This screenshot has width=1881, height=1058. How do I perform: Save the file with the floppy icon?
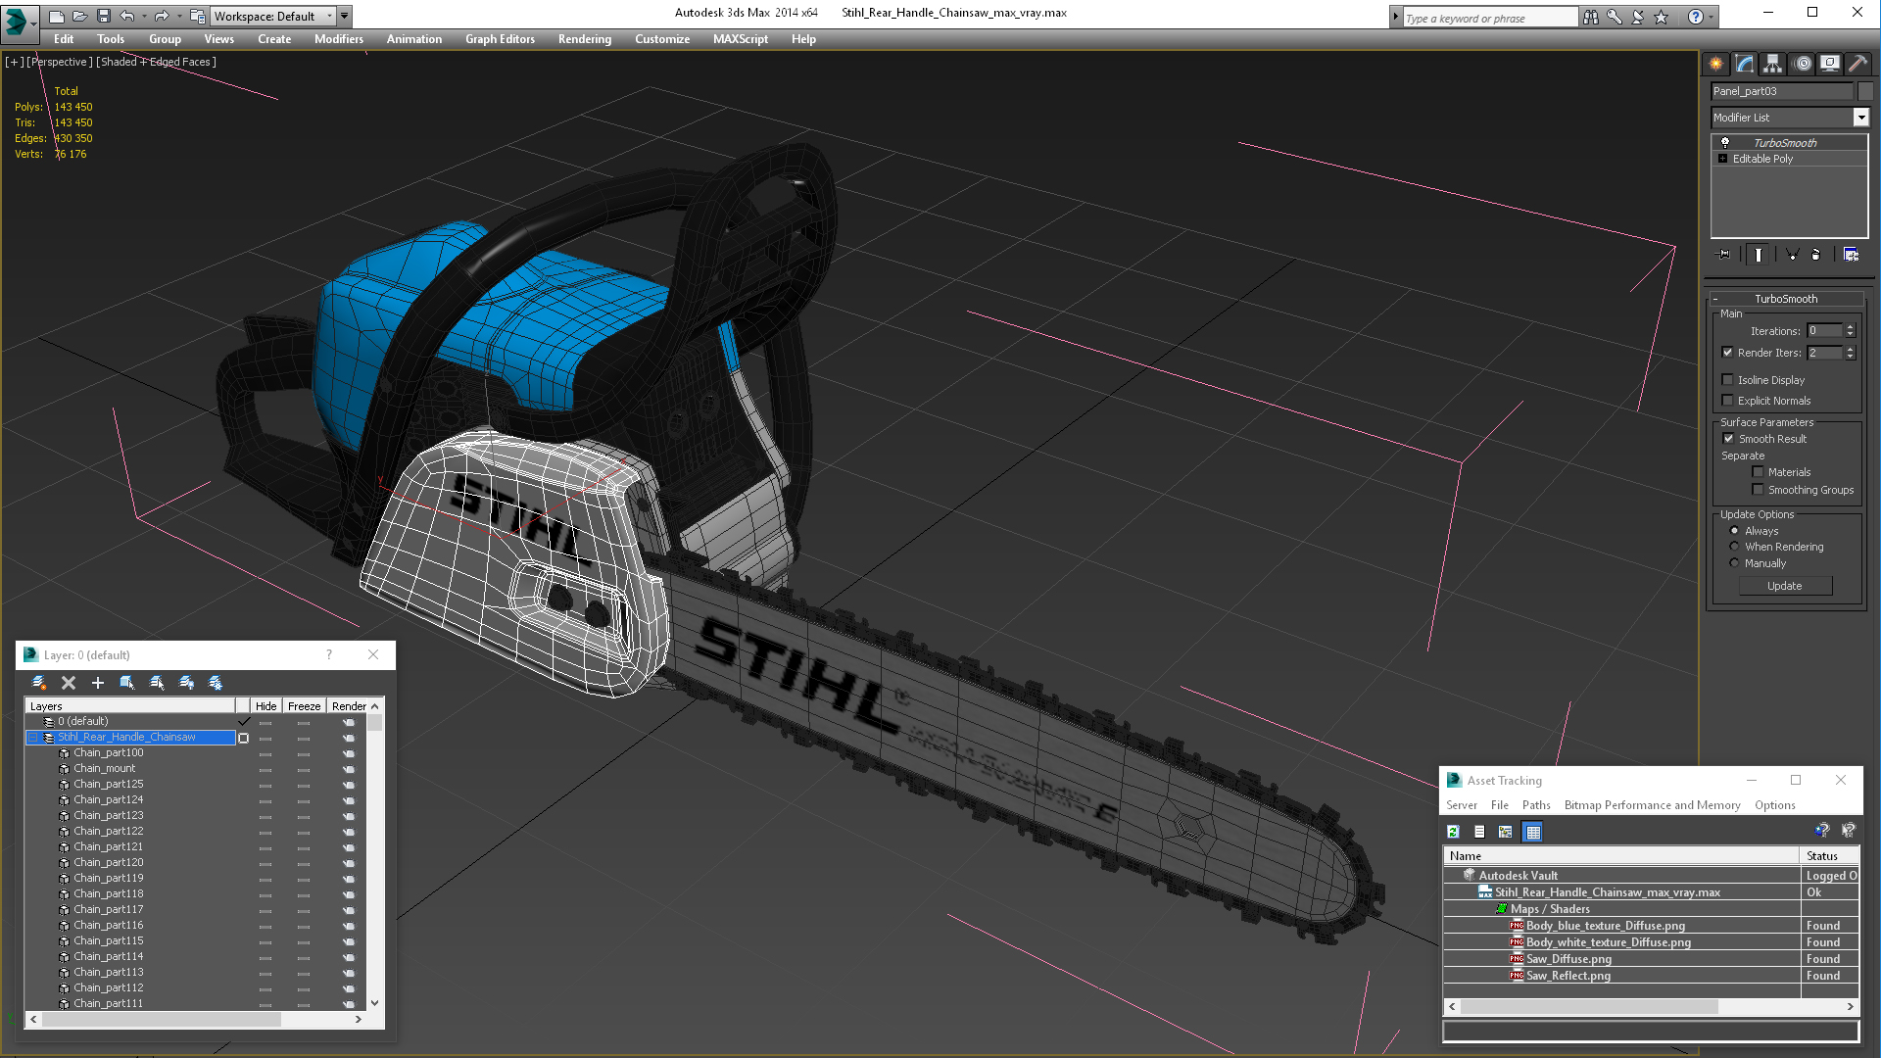tap(103, 16)
